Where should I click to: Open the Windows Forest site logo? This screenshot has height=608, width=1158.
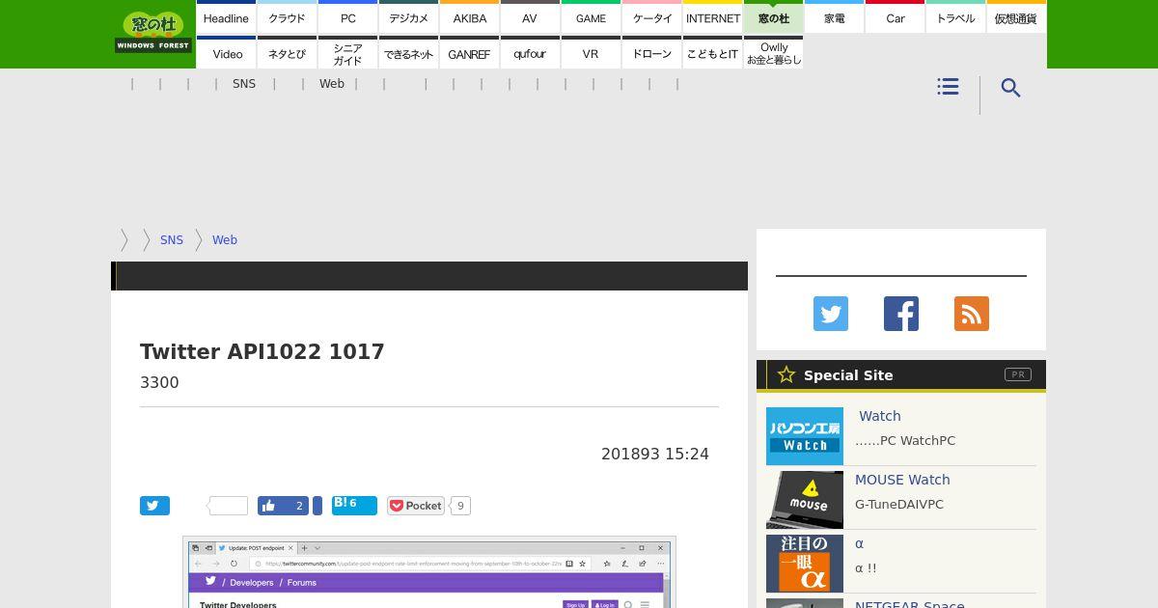pos(153,32)
